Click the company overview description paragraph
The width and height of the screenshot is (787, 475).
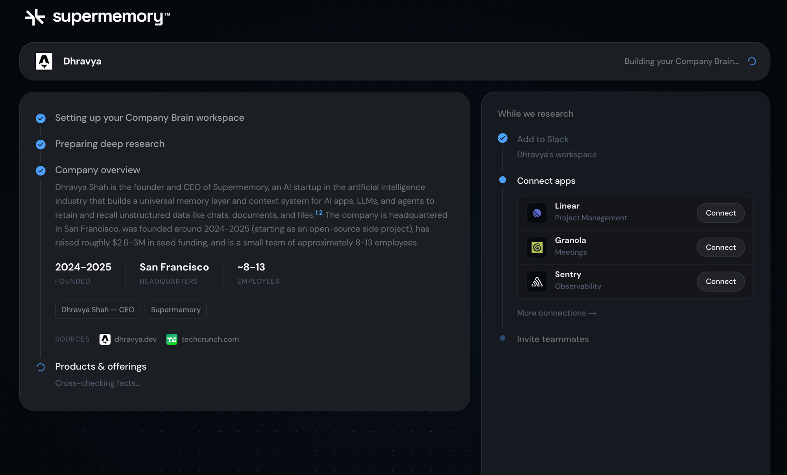(x=251, y=215)
